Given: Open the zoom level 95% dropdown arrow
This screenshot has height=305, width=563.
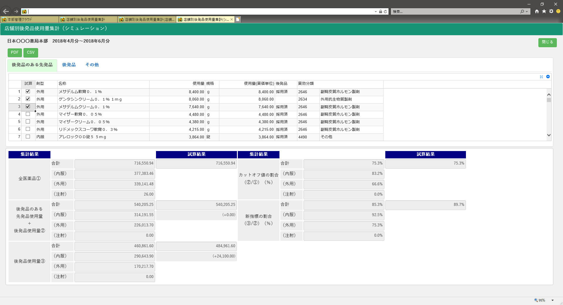Looking at the screenshot, I should (x=552, y=300).
